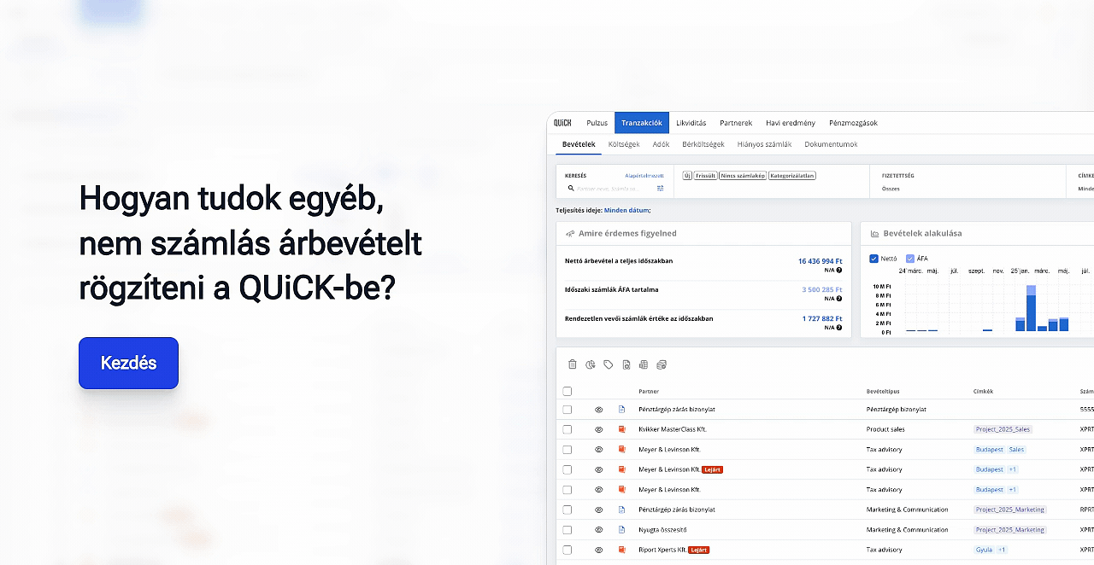Click chart icon beside Bevételek alakulása title
Viewport: 1094px width, 565px height.
pyautogui.click(x=874, y=233)
